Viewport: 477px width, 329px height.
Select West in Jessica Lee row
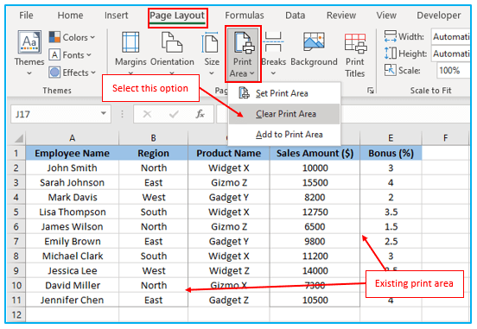[153, 270]
